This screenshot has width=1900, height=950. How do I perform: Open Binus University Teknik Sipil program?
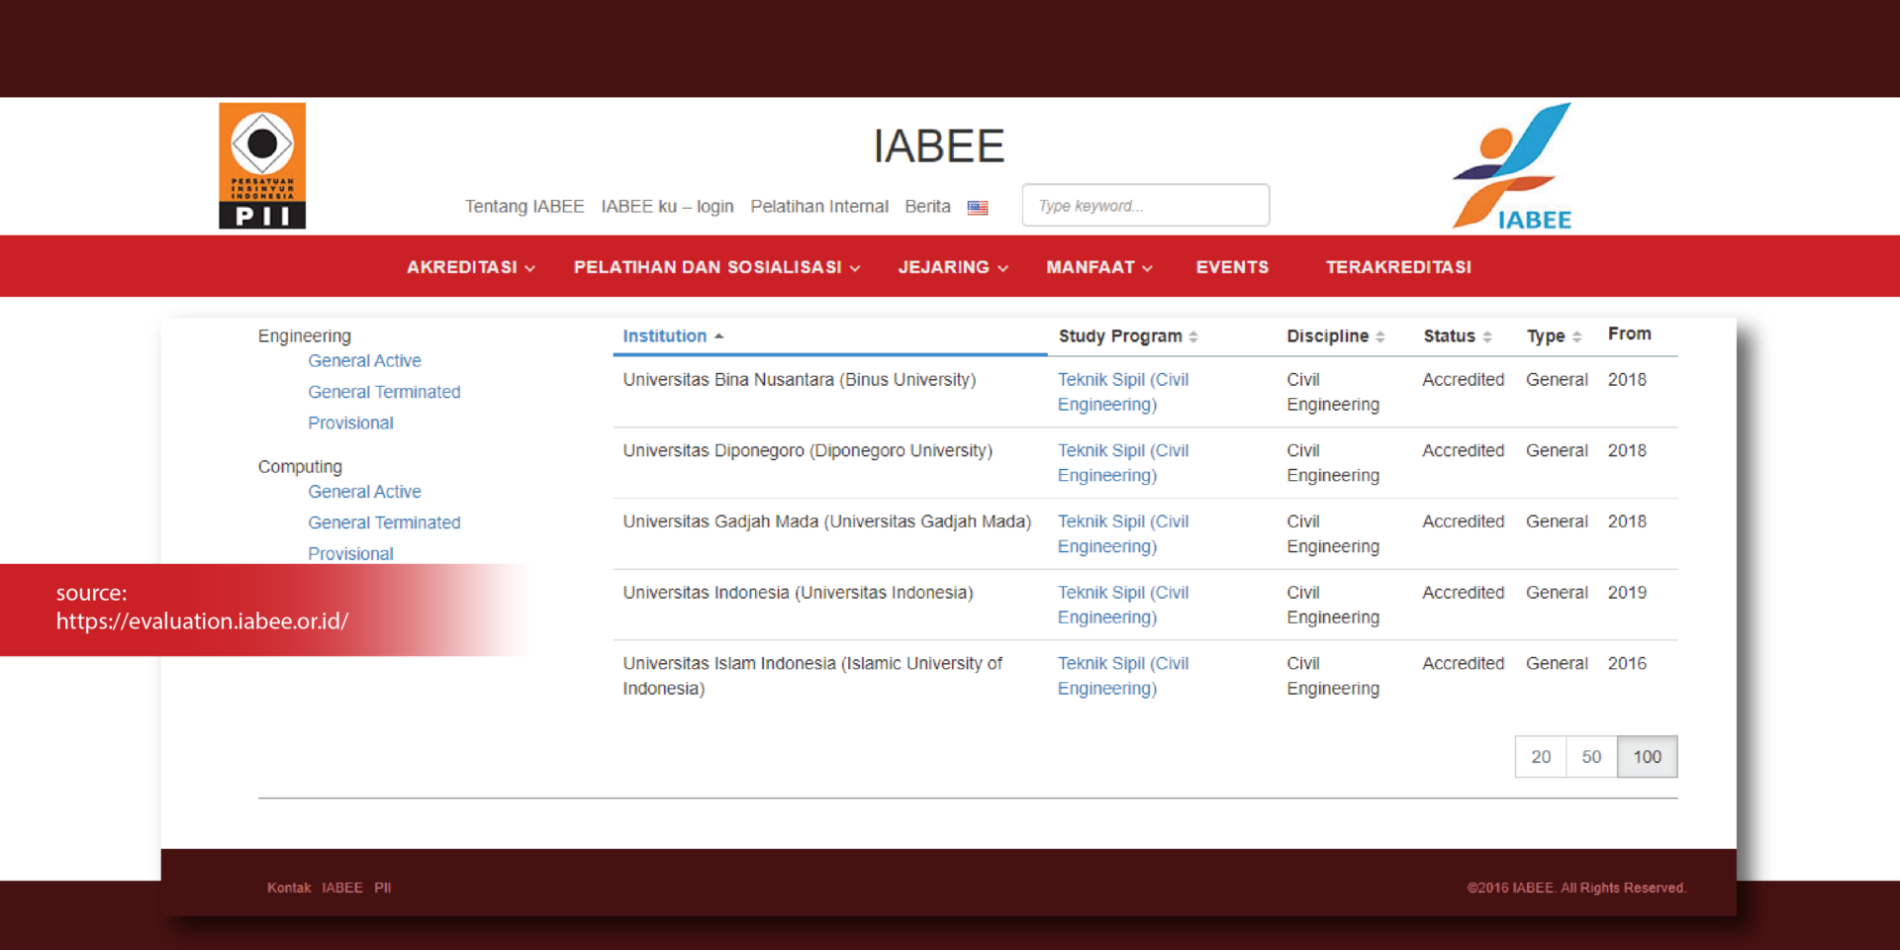1123,392
